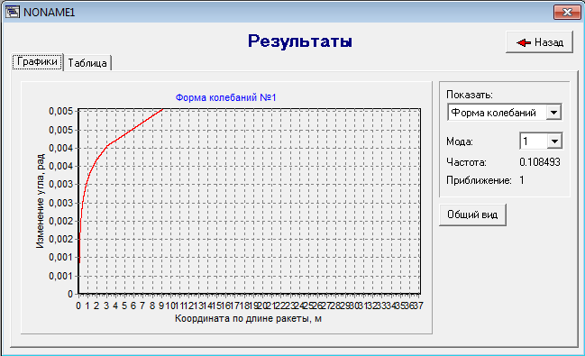Click x-axis label Координата по длине ракеты
Screen dimensions: 585x356
(x=248, y=319)
